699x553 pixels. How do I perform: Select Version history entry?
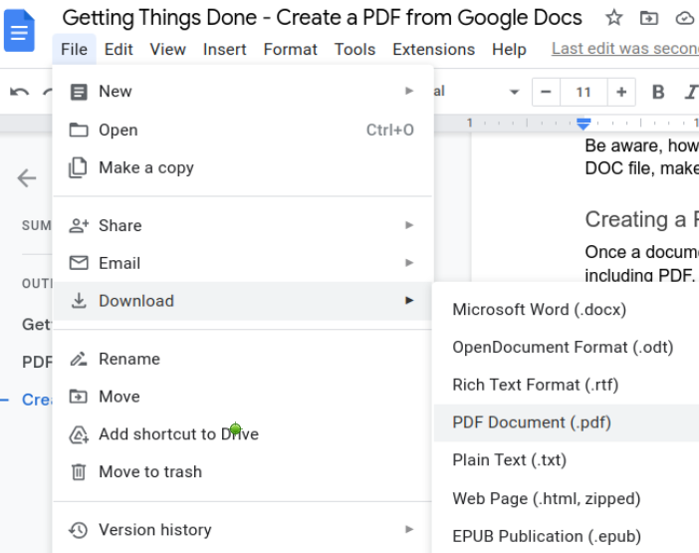pos(243,530)
